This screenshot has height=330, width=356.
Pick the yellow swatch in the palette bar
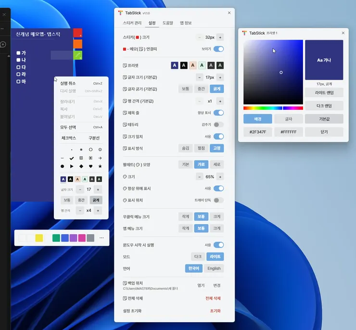point(39,238)
